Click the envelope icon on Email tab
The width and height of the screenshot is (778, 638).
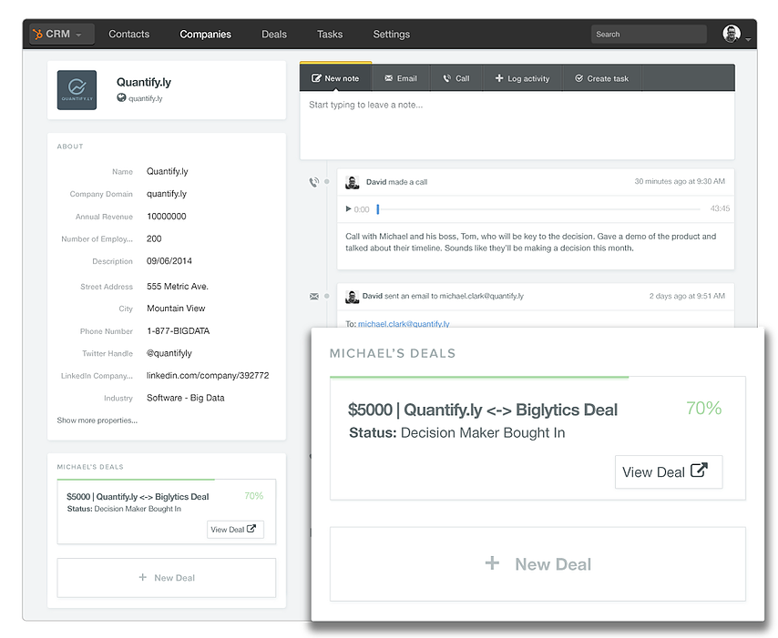click(x=388, y=78)
